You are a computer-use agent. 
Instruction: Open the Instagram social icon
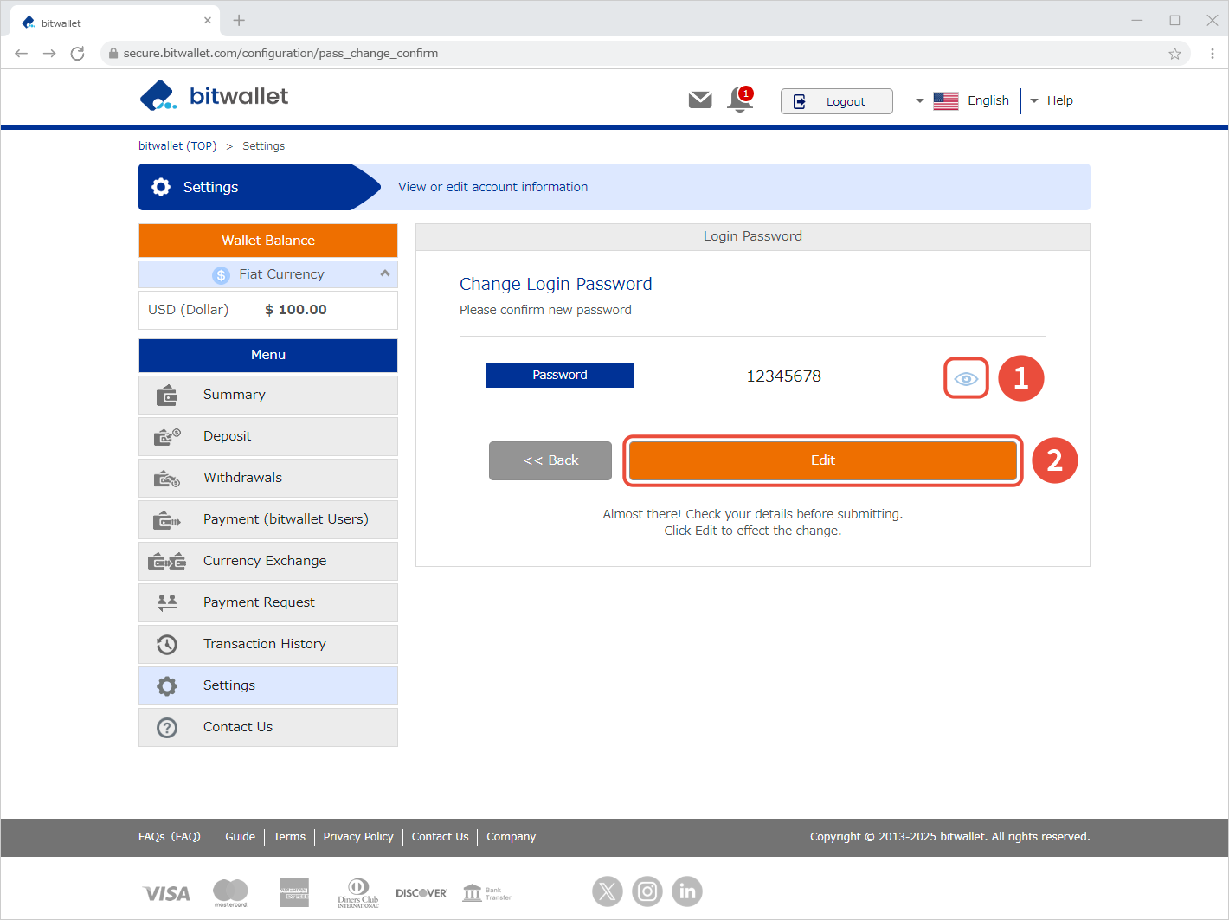pos(647,891)
